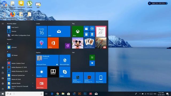The image size is (171, 96).
Task: Expand the Android Studio folder
Action: pos(33,83)
